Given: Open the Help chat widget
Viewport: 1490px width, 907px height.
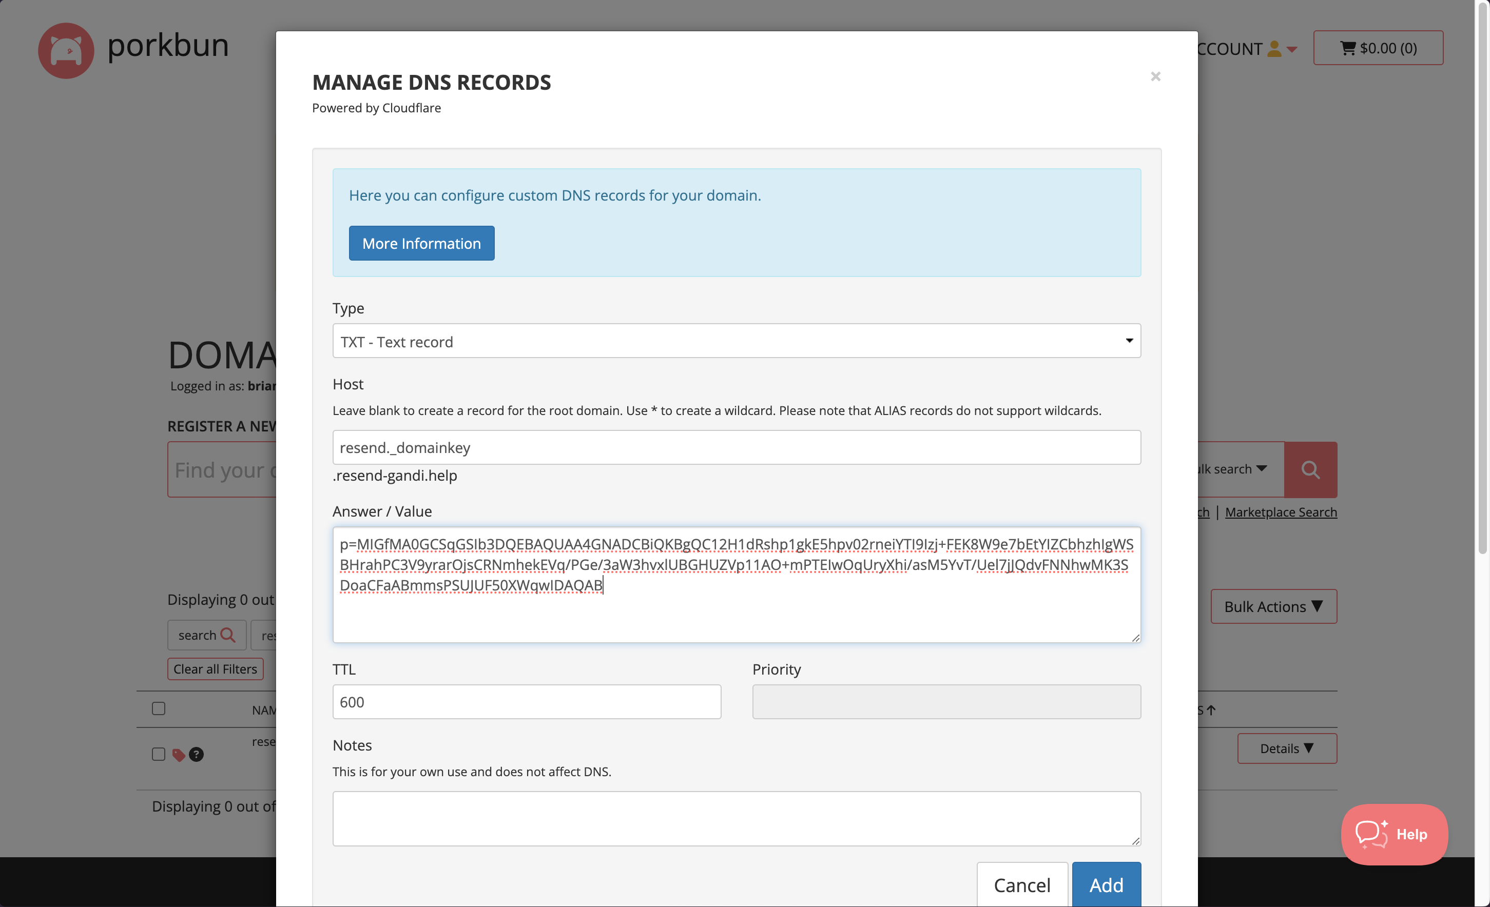Looking at the screenshot, I should click(1394, 834).
